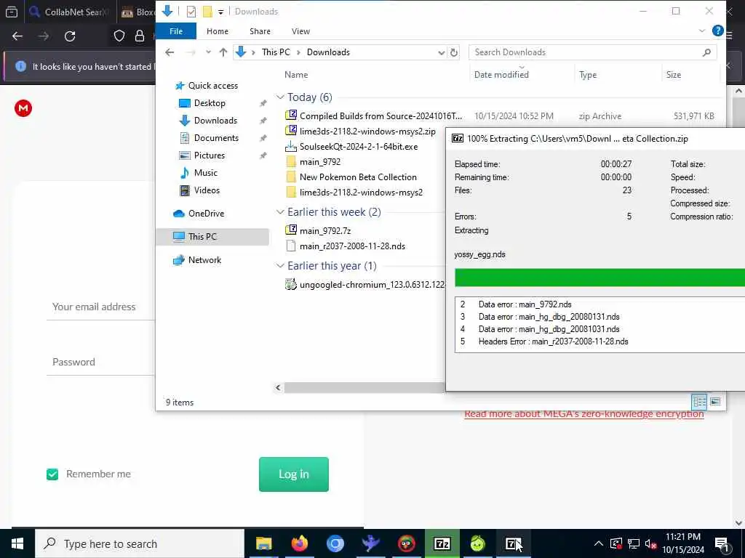The image size is (745, 558).
Task: Toggle the Remember me checkbox
Action: coord(52,474)
